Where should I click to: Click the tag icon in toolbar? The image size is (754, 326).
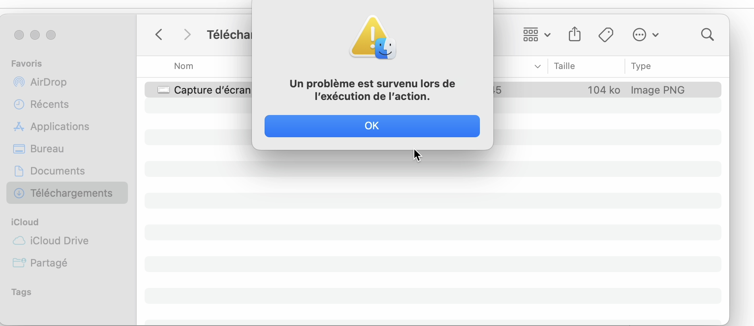pos(606,35)
